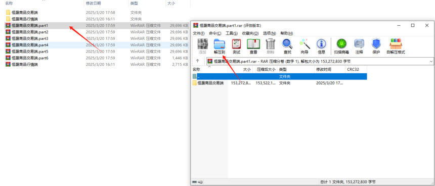Click the 153,522,1... compressed size cell
This screenshot has height=186, width=435.
point(266,83)
